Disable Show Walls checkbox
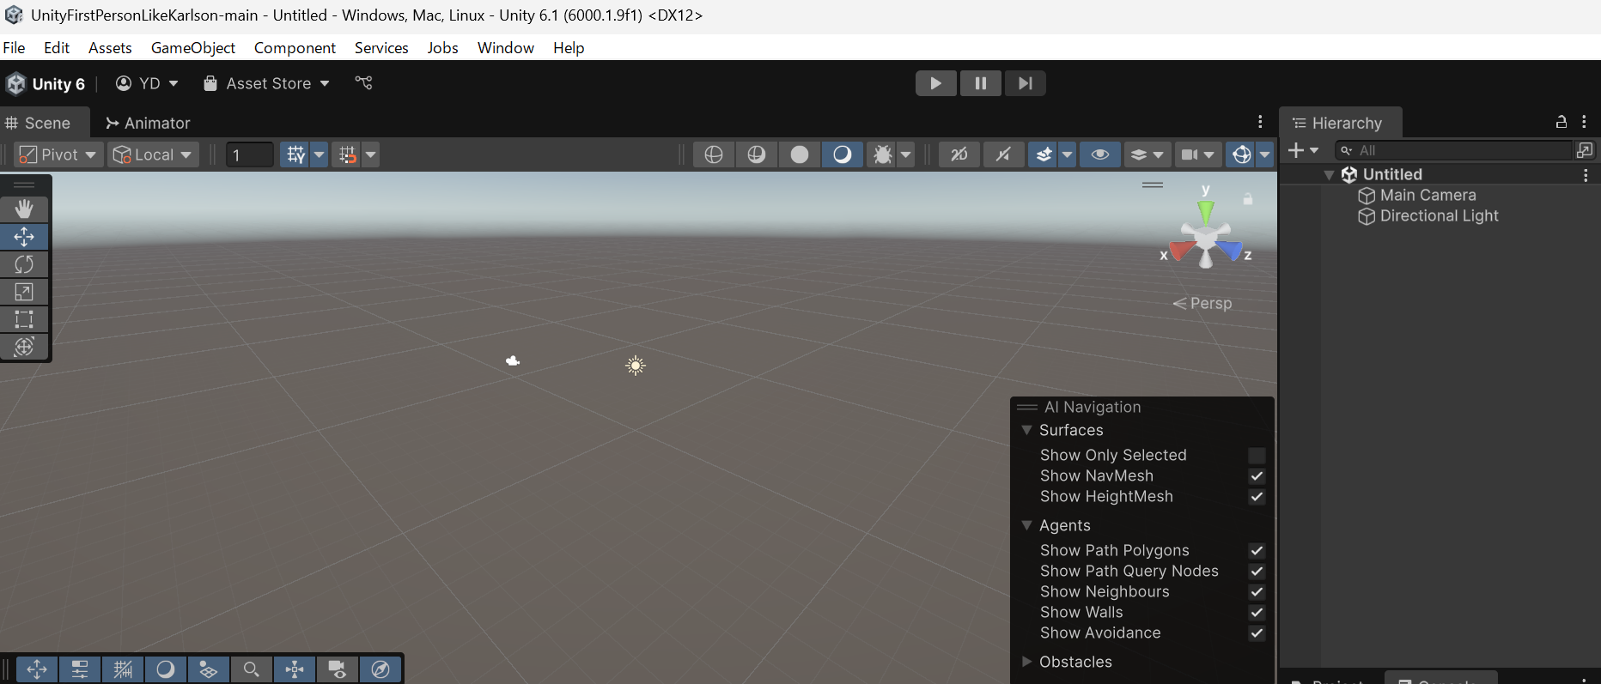 [x=1257, y=613]
